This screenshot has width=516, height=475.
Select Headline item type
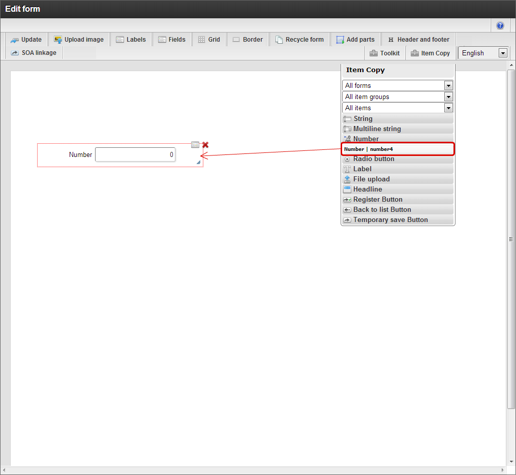click(398, 189)
